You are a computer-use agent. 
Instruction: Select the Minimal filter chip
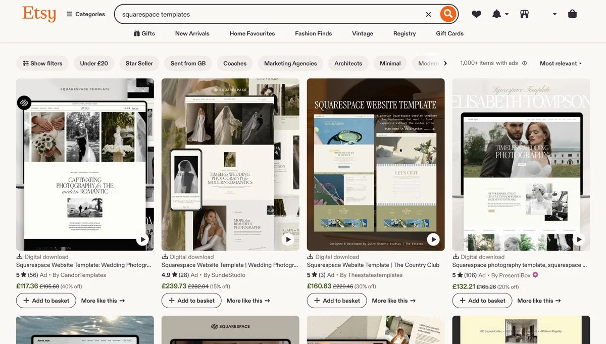[390, 63]
